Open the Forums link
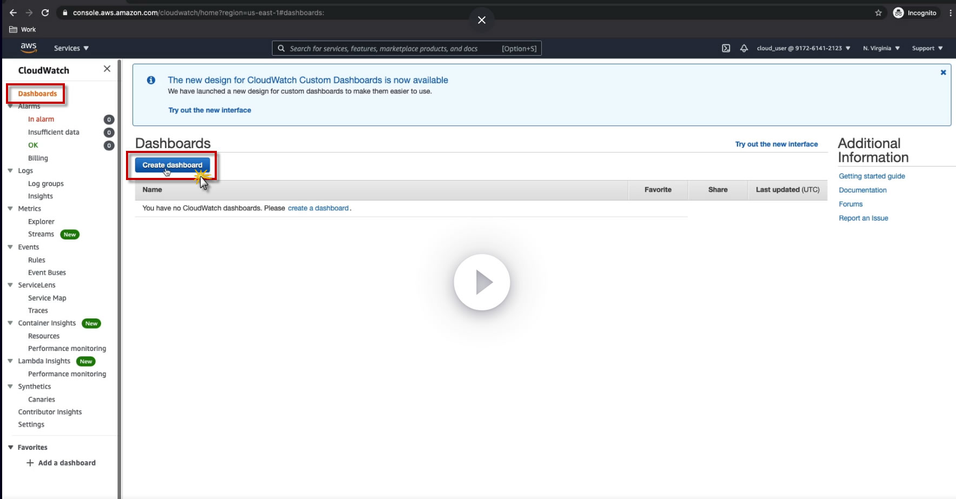956x499 pixels. [851, 204]
